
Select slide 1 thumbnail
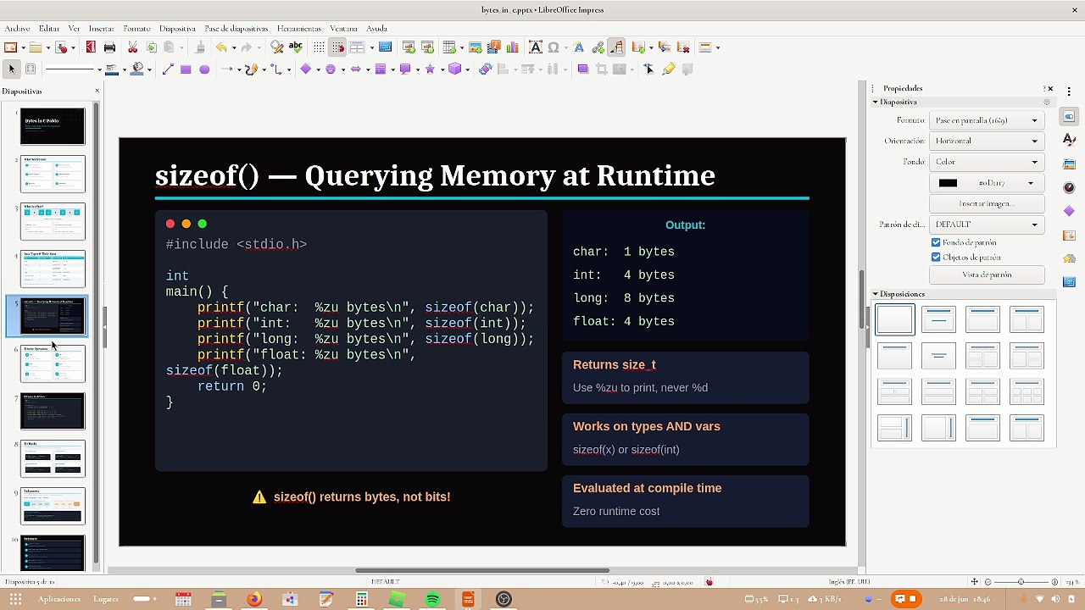click(53, 125)
